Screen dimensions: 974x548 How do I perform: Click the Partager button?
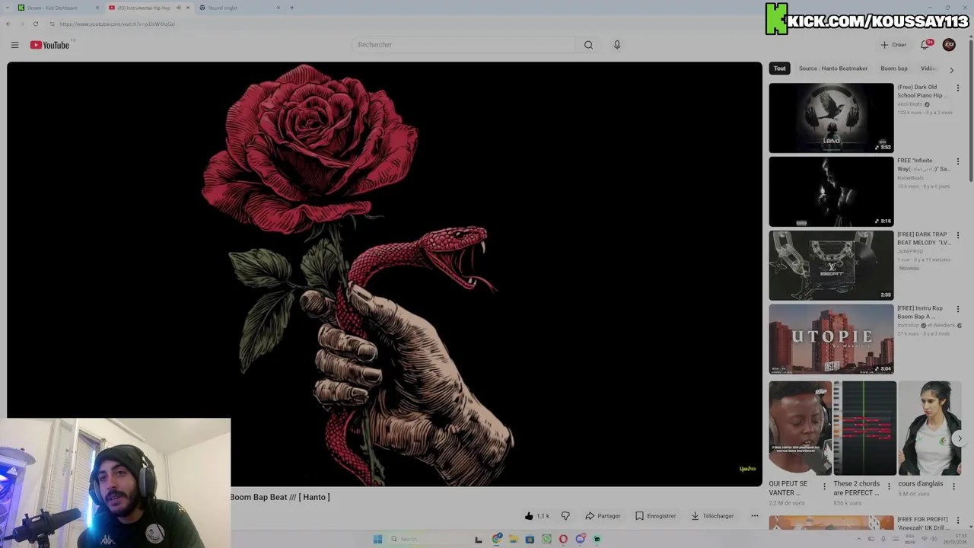(x=603, y=516)
